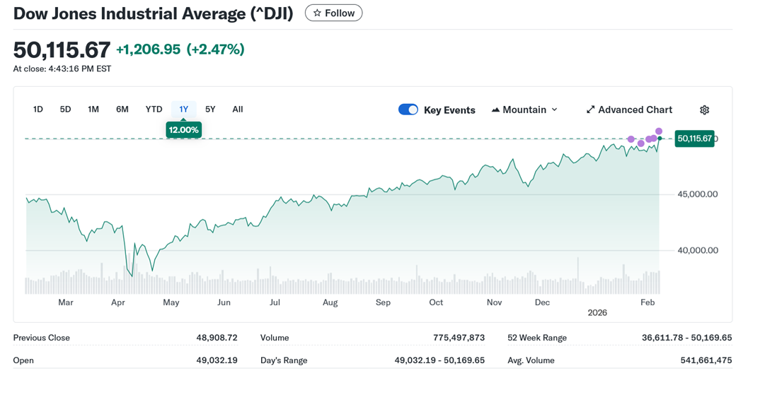The height and width of the screenshot is (395, 772).
Task: Click the Feb x-axis label
Action: (647, 302)
